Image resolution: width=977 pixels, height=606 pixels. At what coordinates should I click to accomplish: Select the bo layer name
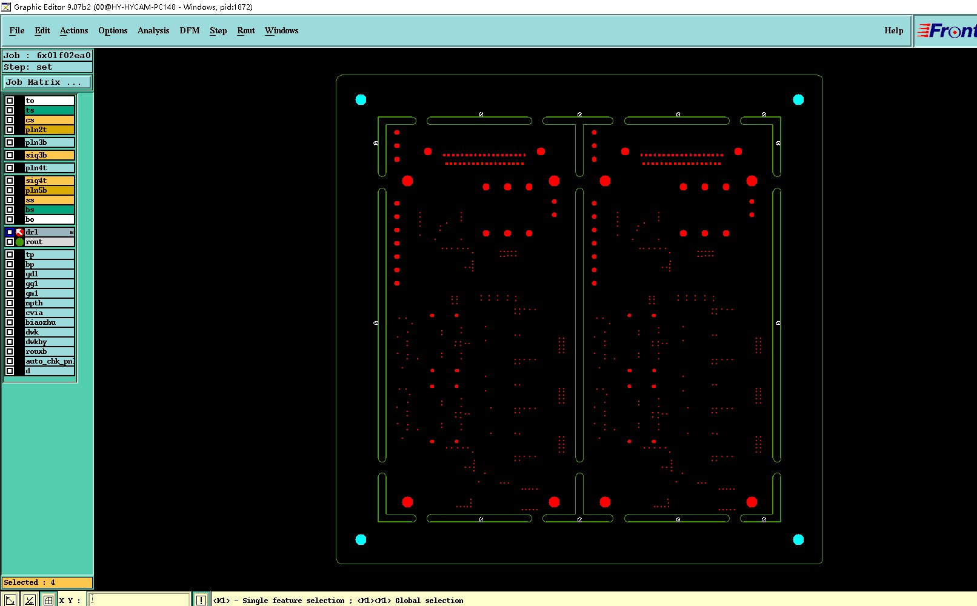point(50,219)
